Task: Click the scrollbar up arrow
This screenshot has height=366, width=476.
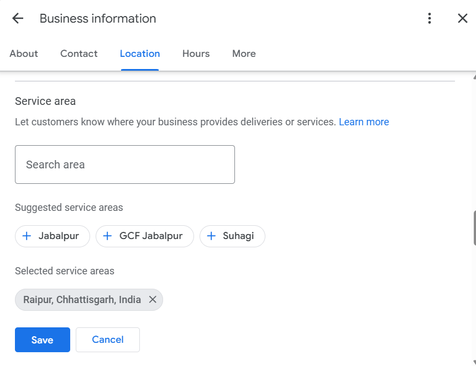Action: coord(474,76)
